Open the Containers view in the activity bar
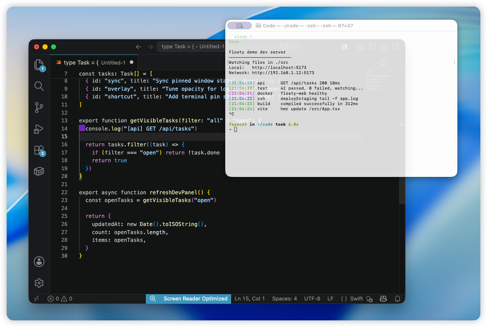 (39, 171)
